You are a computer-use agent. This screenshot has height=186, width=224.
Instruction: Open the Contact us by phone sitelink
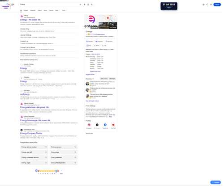(28, 47)
